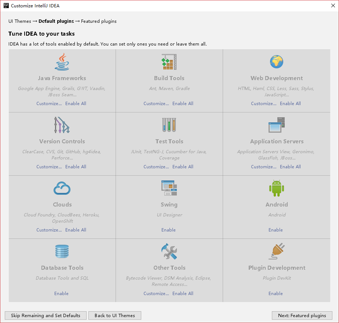Image resolution: width=339 pixels, height=323 pixels.
Task: Enable all Clouds plugins
Action: [76, 230]
